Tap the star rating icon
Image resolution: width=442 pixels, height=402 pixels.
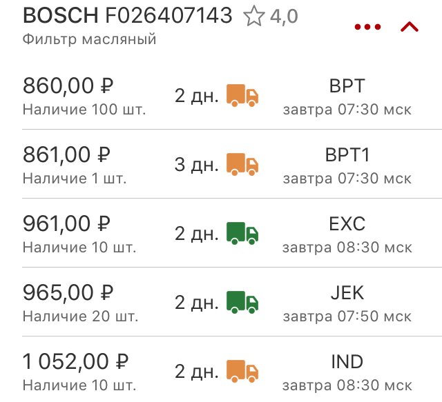coord(253,16)
